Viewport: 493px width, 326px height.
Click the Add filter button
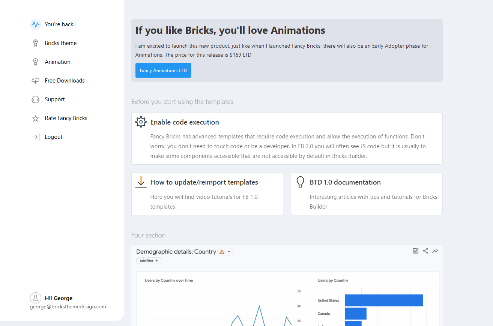149,261
